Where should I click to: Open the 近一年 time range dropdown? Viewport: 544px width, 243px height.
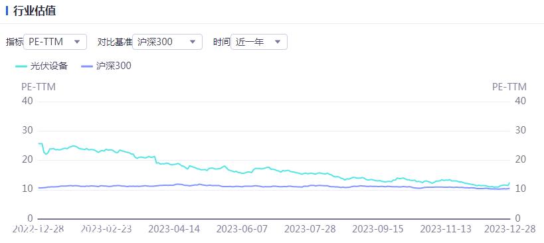[259, 42]
